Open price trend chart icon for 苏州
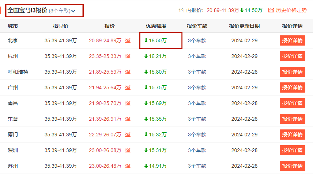 127,166
